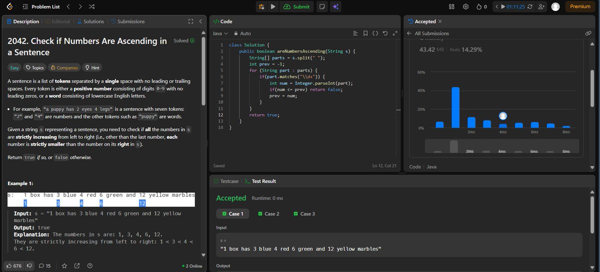Image resolution: width=600 pixels, height=272 pixels.
Task: Collapse the timer with left chevron
Action: [496, 6]
